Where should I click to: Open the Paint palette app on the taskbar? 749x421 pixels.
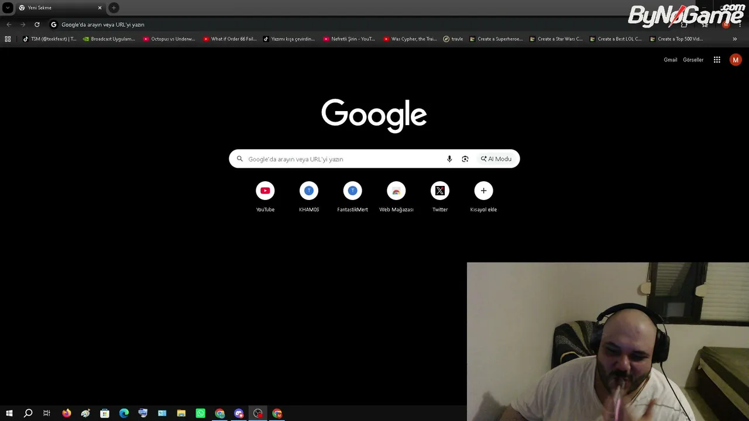[85, 413]
